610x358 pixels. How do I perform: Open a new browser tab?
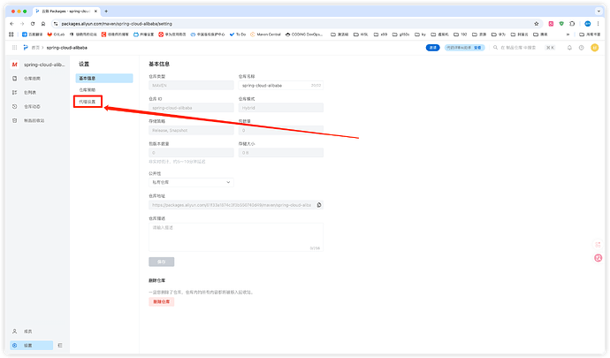tap(106, 11)
